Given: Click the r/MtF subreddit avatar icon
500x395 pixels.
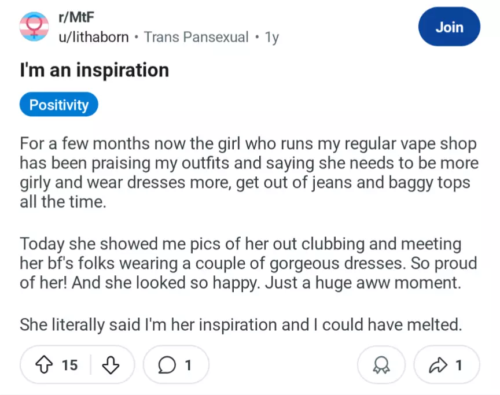Looking at the screenshot, I should [34, 27].
